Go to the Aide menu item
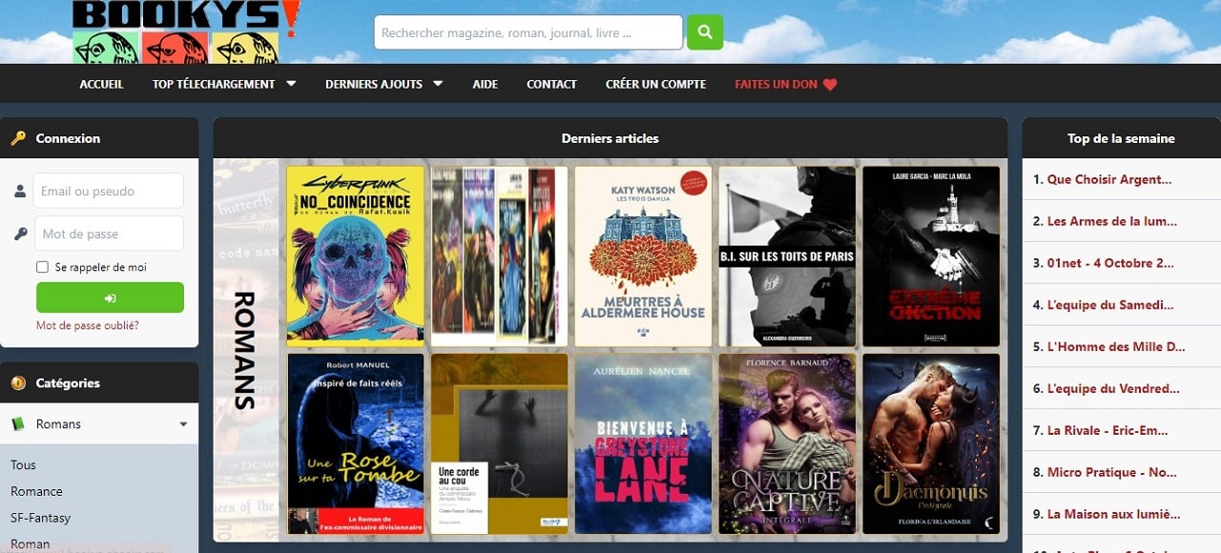 [485, 84]
